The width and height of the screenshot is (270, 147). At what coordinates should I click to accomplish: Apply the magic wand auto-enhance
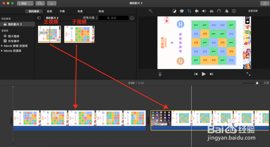[150, 11]
